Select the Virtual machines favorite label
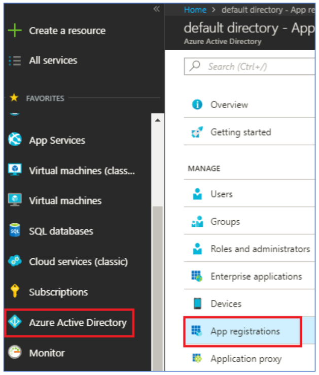The image size is (319, 375). tap(65, 200)
